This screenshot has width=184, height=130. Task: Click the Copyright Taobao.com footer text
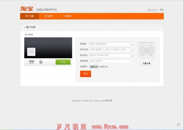pos(92,101)
